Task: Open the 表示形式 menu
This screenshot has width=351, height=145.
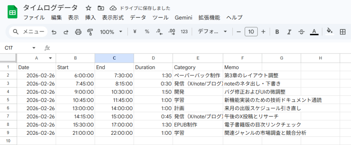Action: (113, 17)
